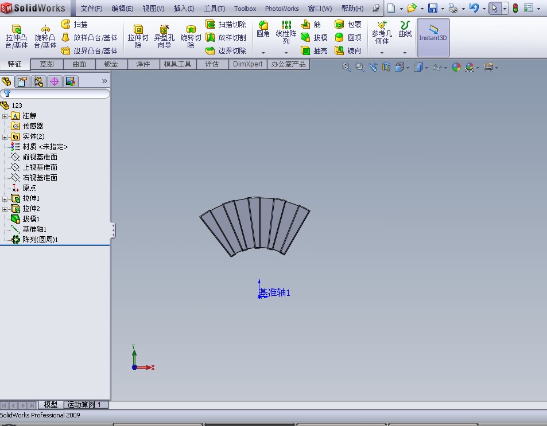Click the Save toolbar icon
The image size is (547, 426).
point(433,8)
